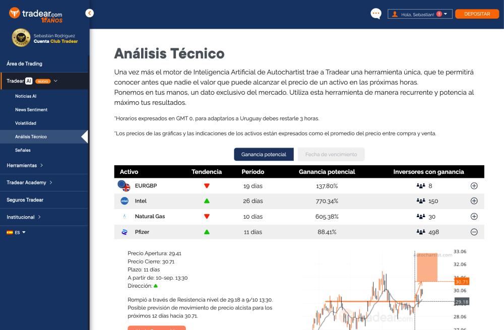Click the Ganancia potencial column header

pyautogui.click(x=327, y=172)
